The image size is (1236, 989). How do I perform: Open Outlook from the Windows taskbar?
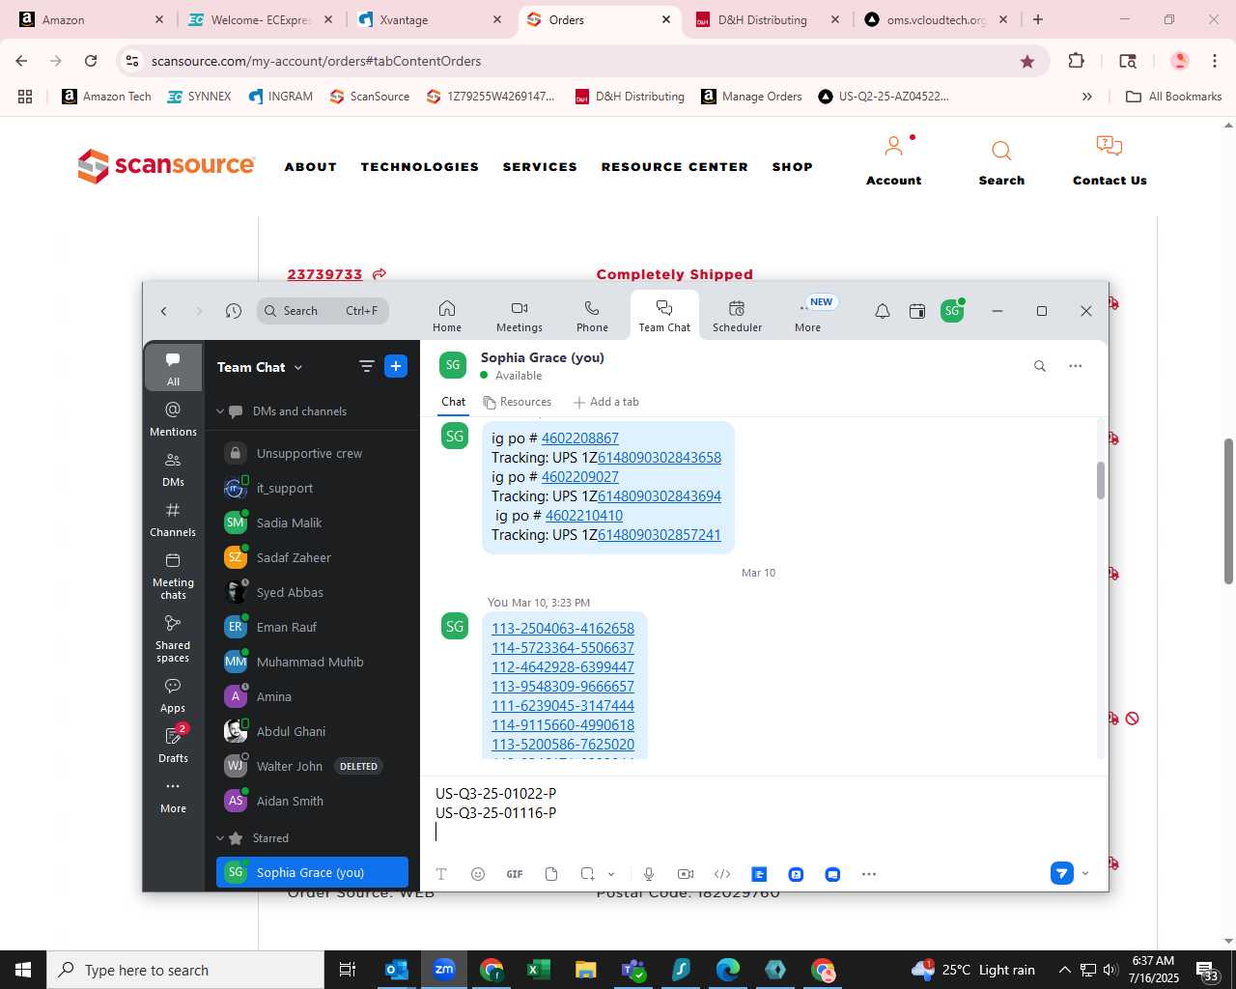click(397, 970)
